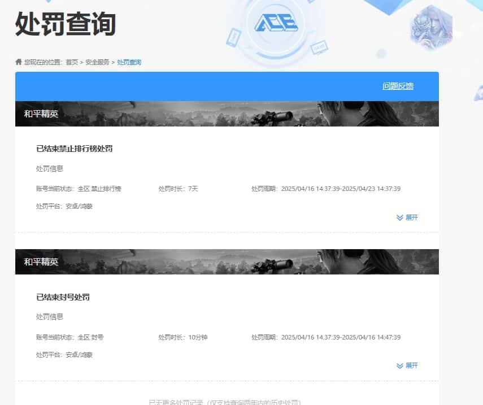Select heading 已结束禁止排行榜处罚

[74, 149]
